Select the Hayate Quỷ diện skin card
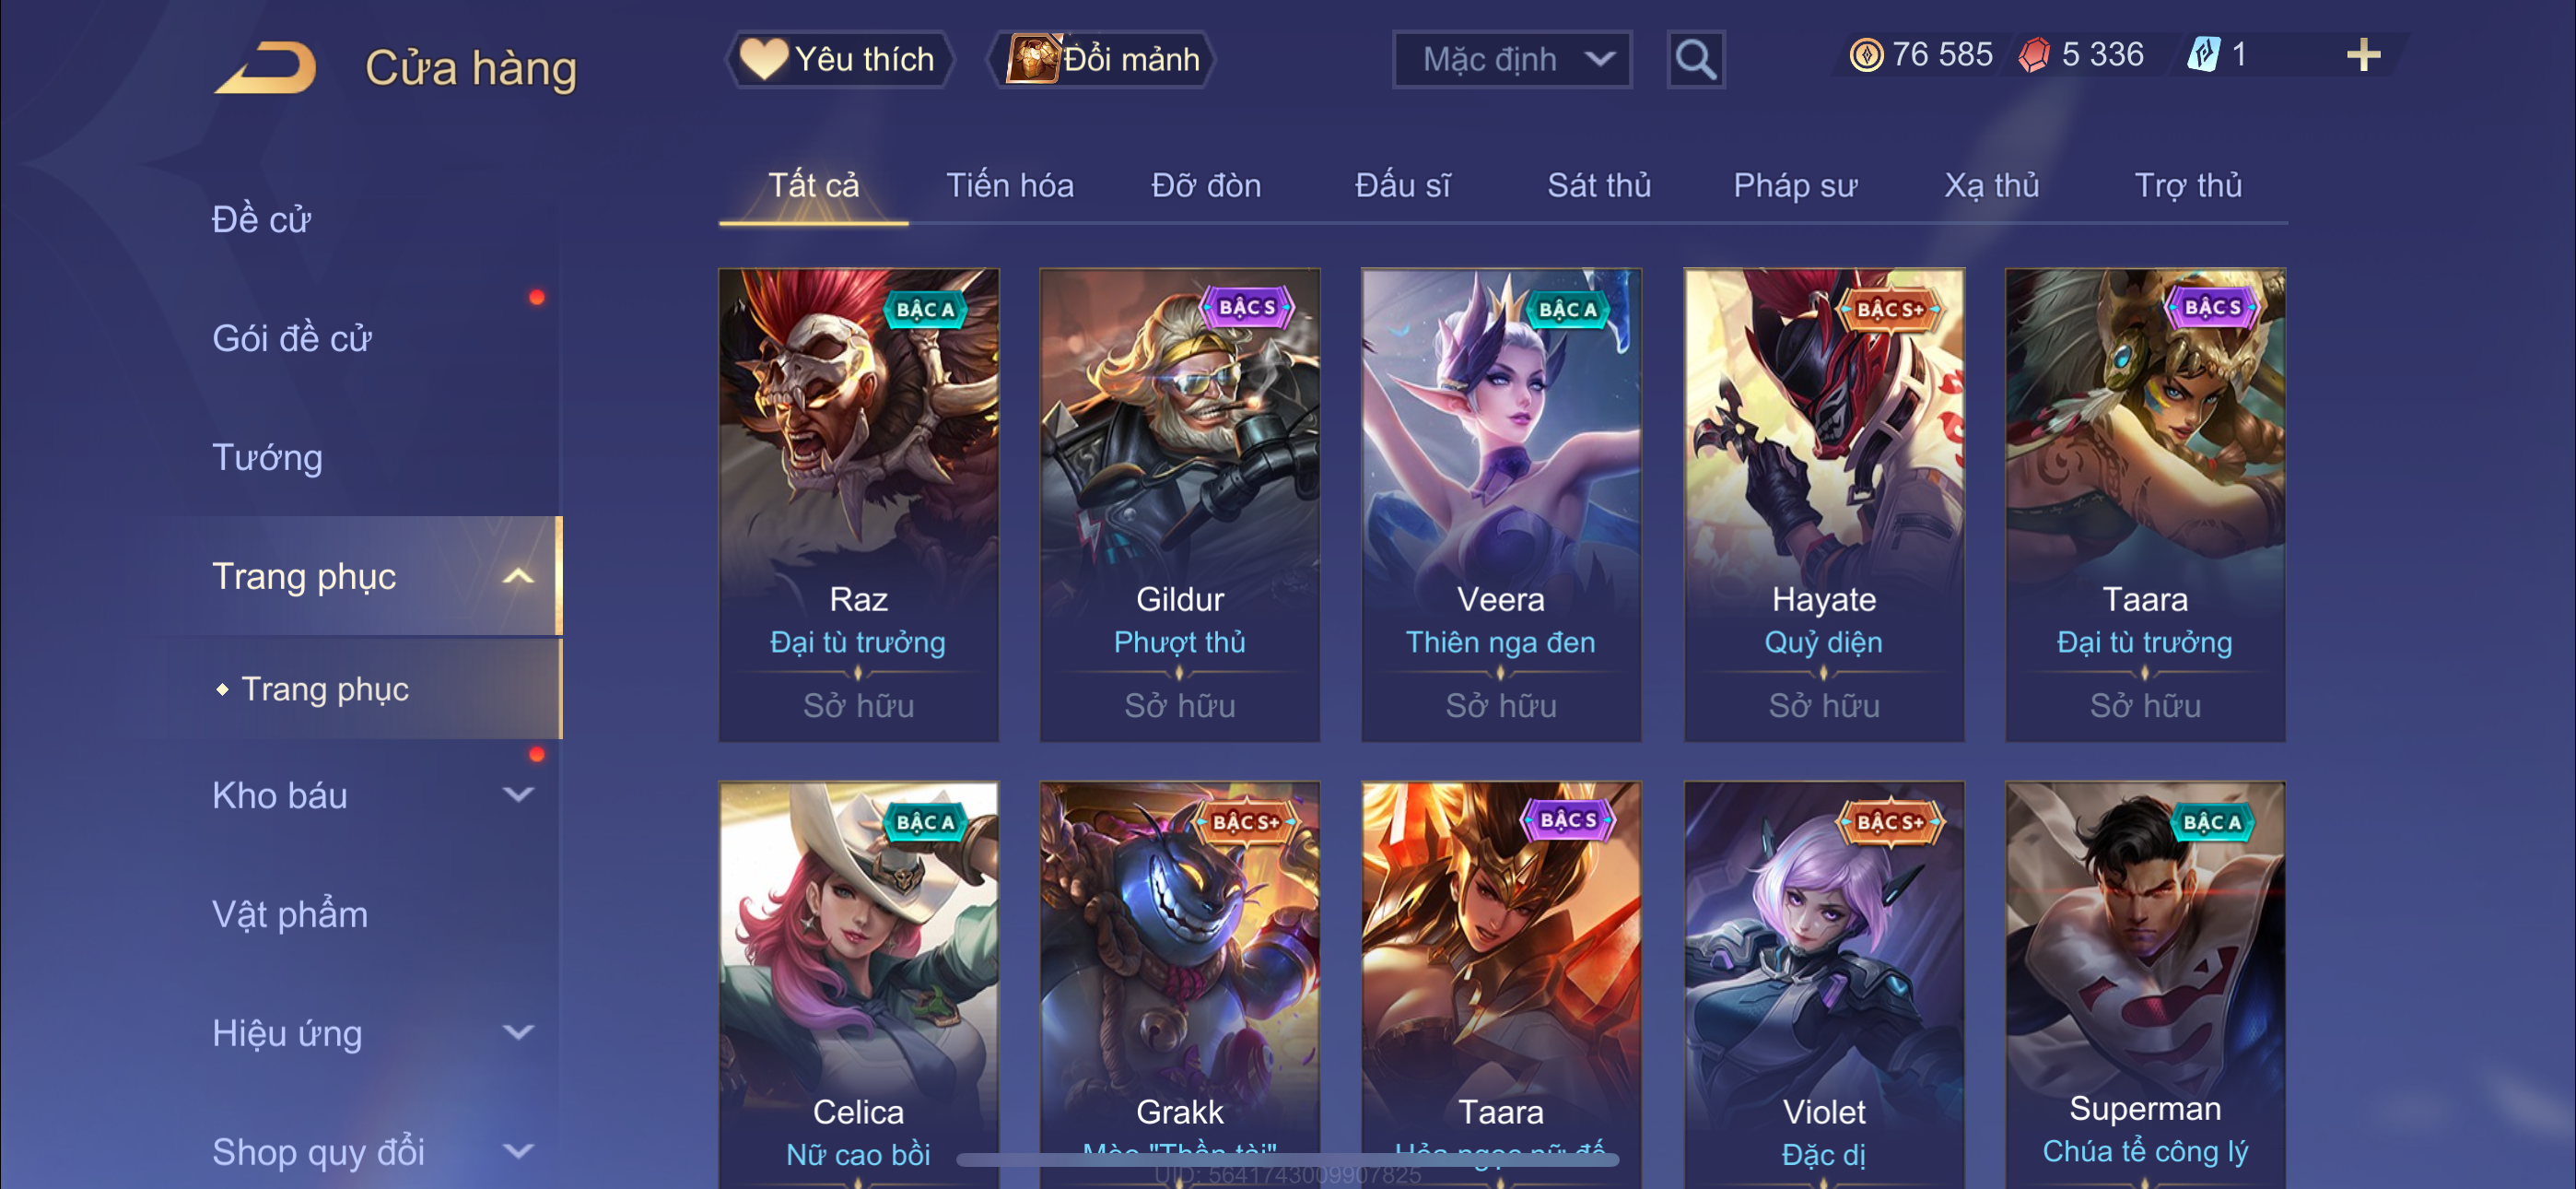The width and height of the screenshot is (2576, 1189). 1823,504
